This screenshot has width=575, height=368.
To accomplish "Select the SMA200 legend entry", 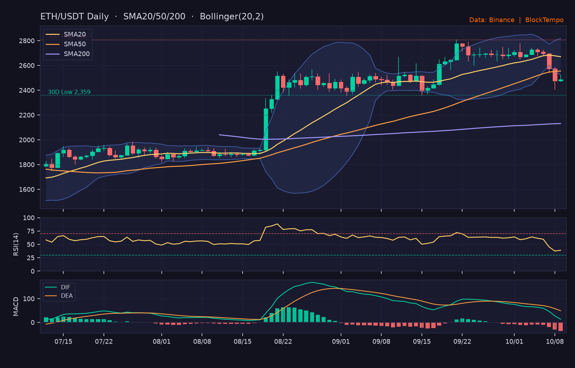I will (x=68, y=54).
